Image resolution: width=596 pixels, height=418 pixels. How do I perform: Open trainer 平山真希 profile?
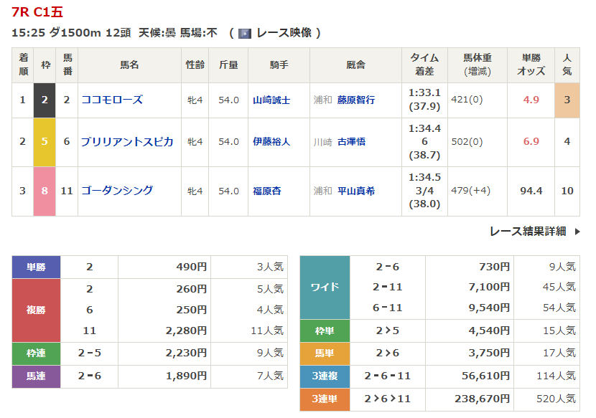click(x=356, y=191)
